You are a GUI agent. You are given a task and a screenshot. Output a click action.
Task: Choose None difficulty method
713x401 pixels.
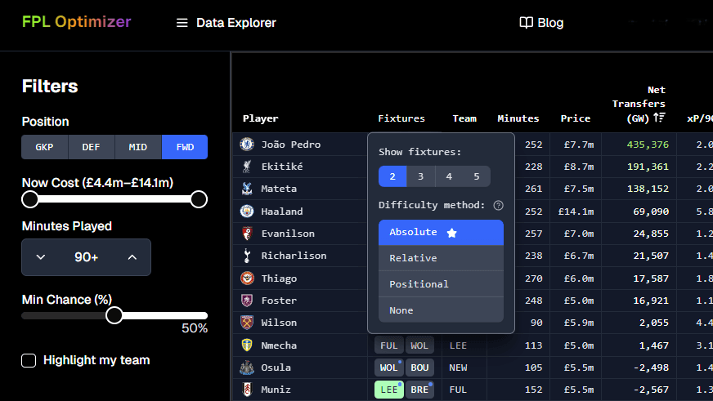click(x=441, y=310)
